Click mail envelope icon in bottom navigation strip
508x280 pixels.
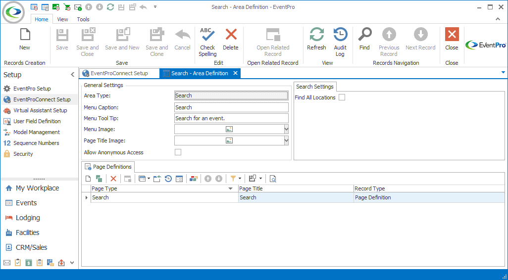tap(7, 263)
